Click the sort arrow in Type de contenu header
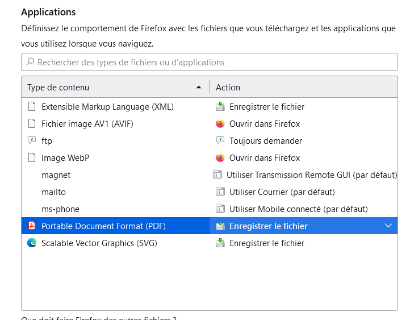Screen dimensions: 410x320 pos(198,88)
